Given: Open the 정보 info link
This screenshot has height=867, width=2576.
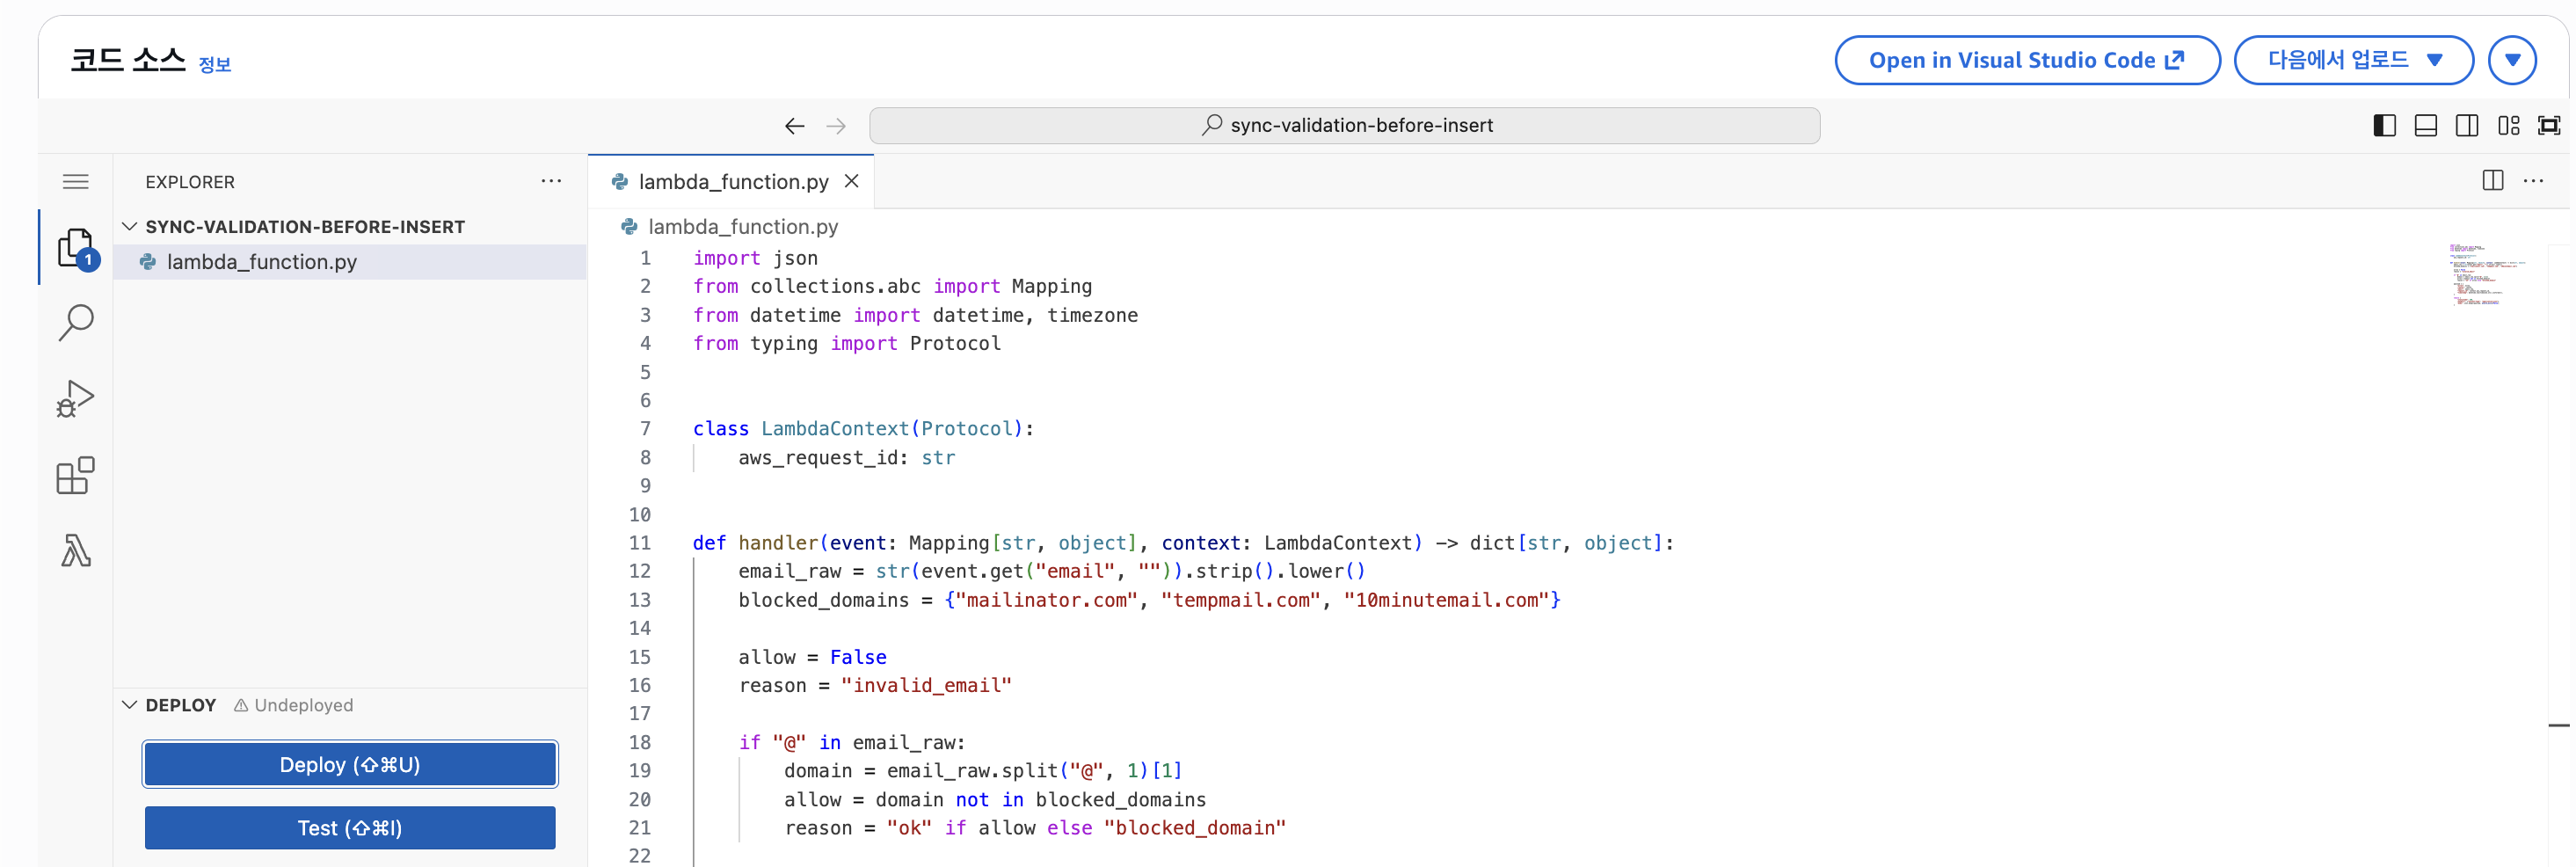Looking at the screenshot, I should click(x=215, y=64).
